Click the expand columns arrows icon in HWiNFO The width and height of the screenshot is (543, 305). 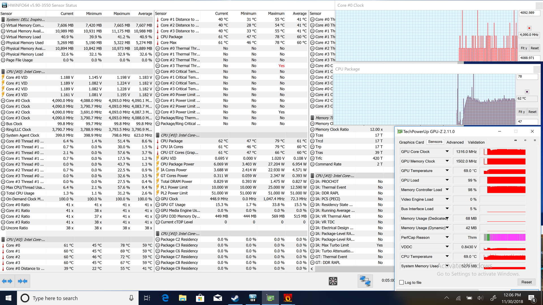7,281
